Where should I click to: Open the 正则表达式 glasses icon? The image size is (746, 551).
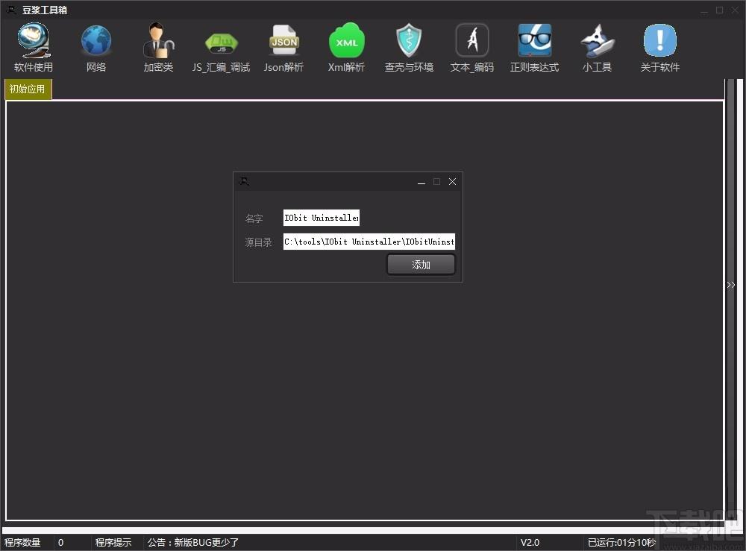(535, 41)
